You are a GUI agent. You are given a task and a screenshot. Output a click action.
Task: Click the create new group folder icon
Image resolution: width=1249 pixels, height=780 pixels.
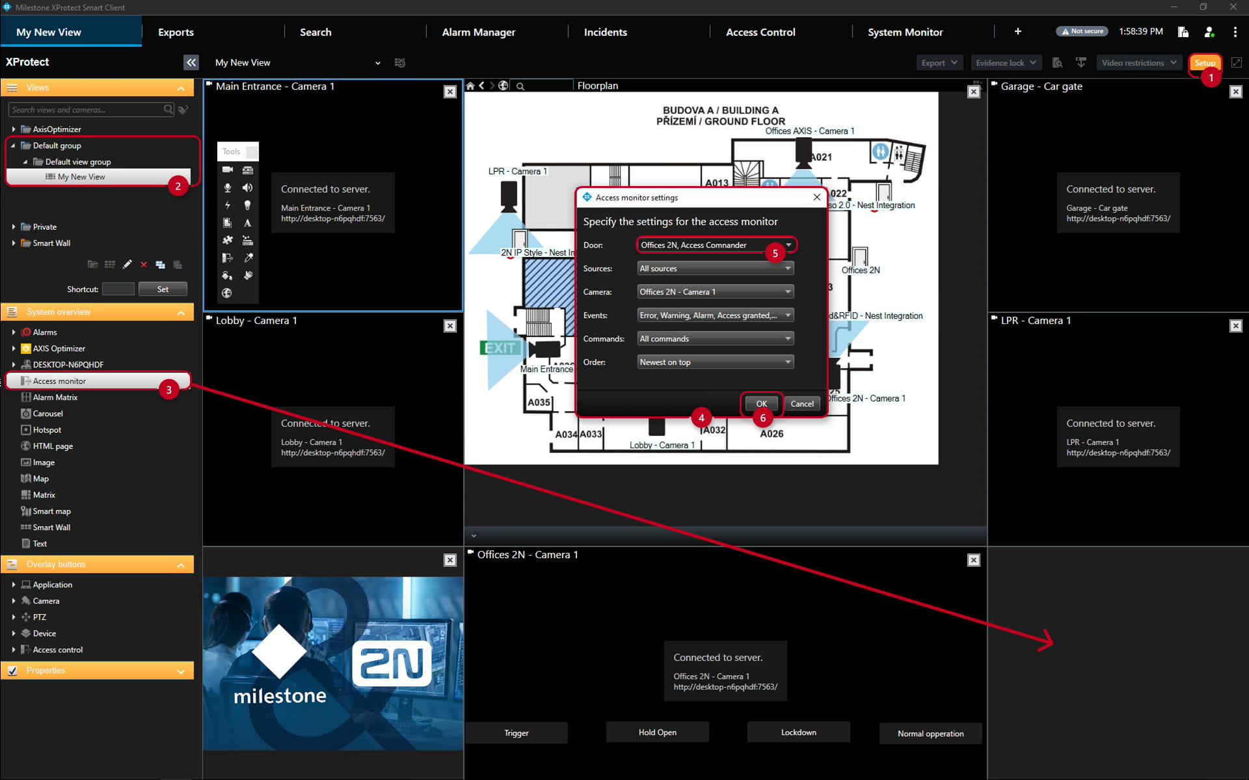(93, 264)
